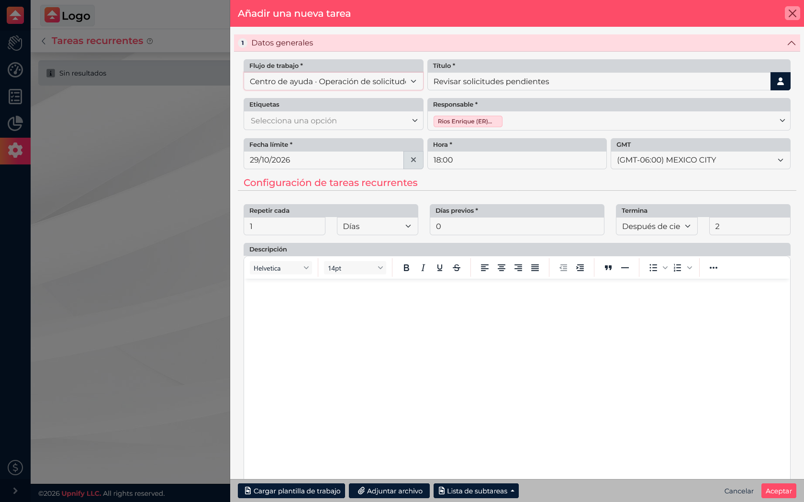Click the user icon beside Título field
804x502 pixels.
coord(781,81)
